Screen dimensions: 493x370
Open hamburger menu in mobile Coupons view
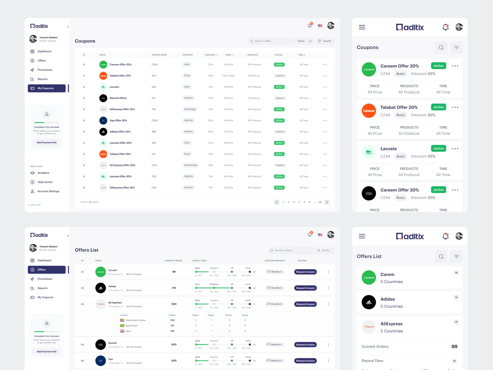(362, 27)
